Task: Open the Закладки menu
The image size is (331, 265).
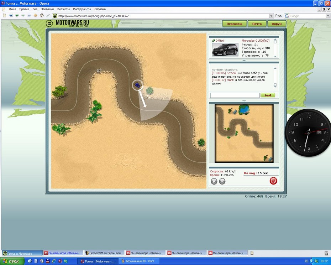Action: (x=47, y=9)
